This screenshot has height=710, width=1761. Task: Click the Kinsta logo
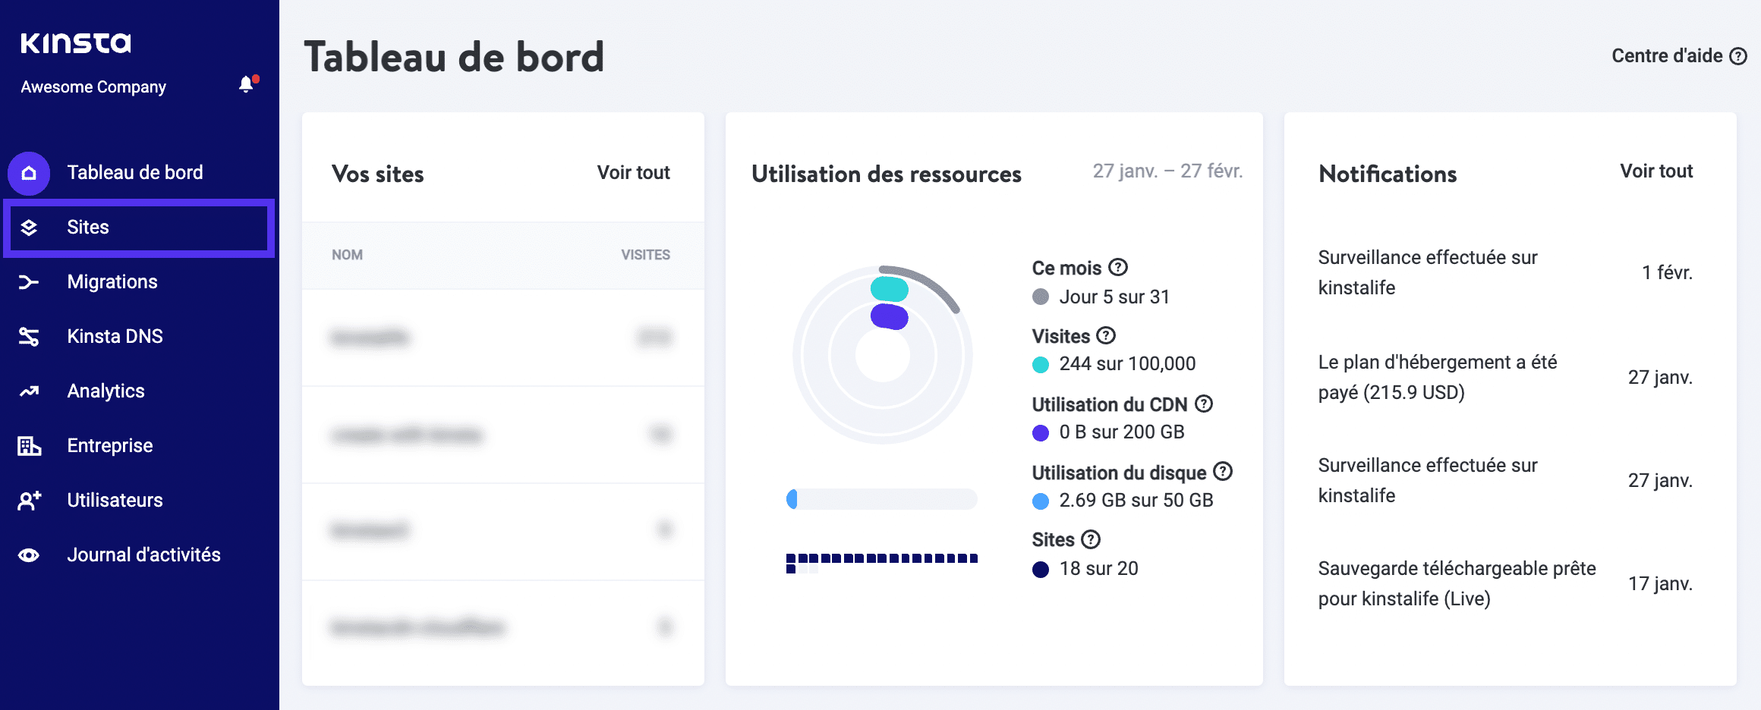coord(76,43)
